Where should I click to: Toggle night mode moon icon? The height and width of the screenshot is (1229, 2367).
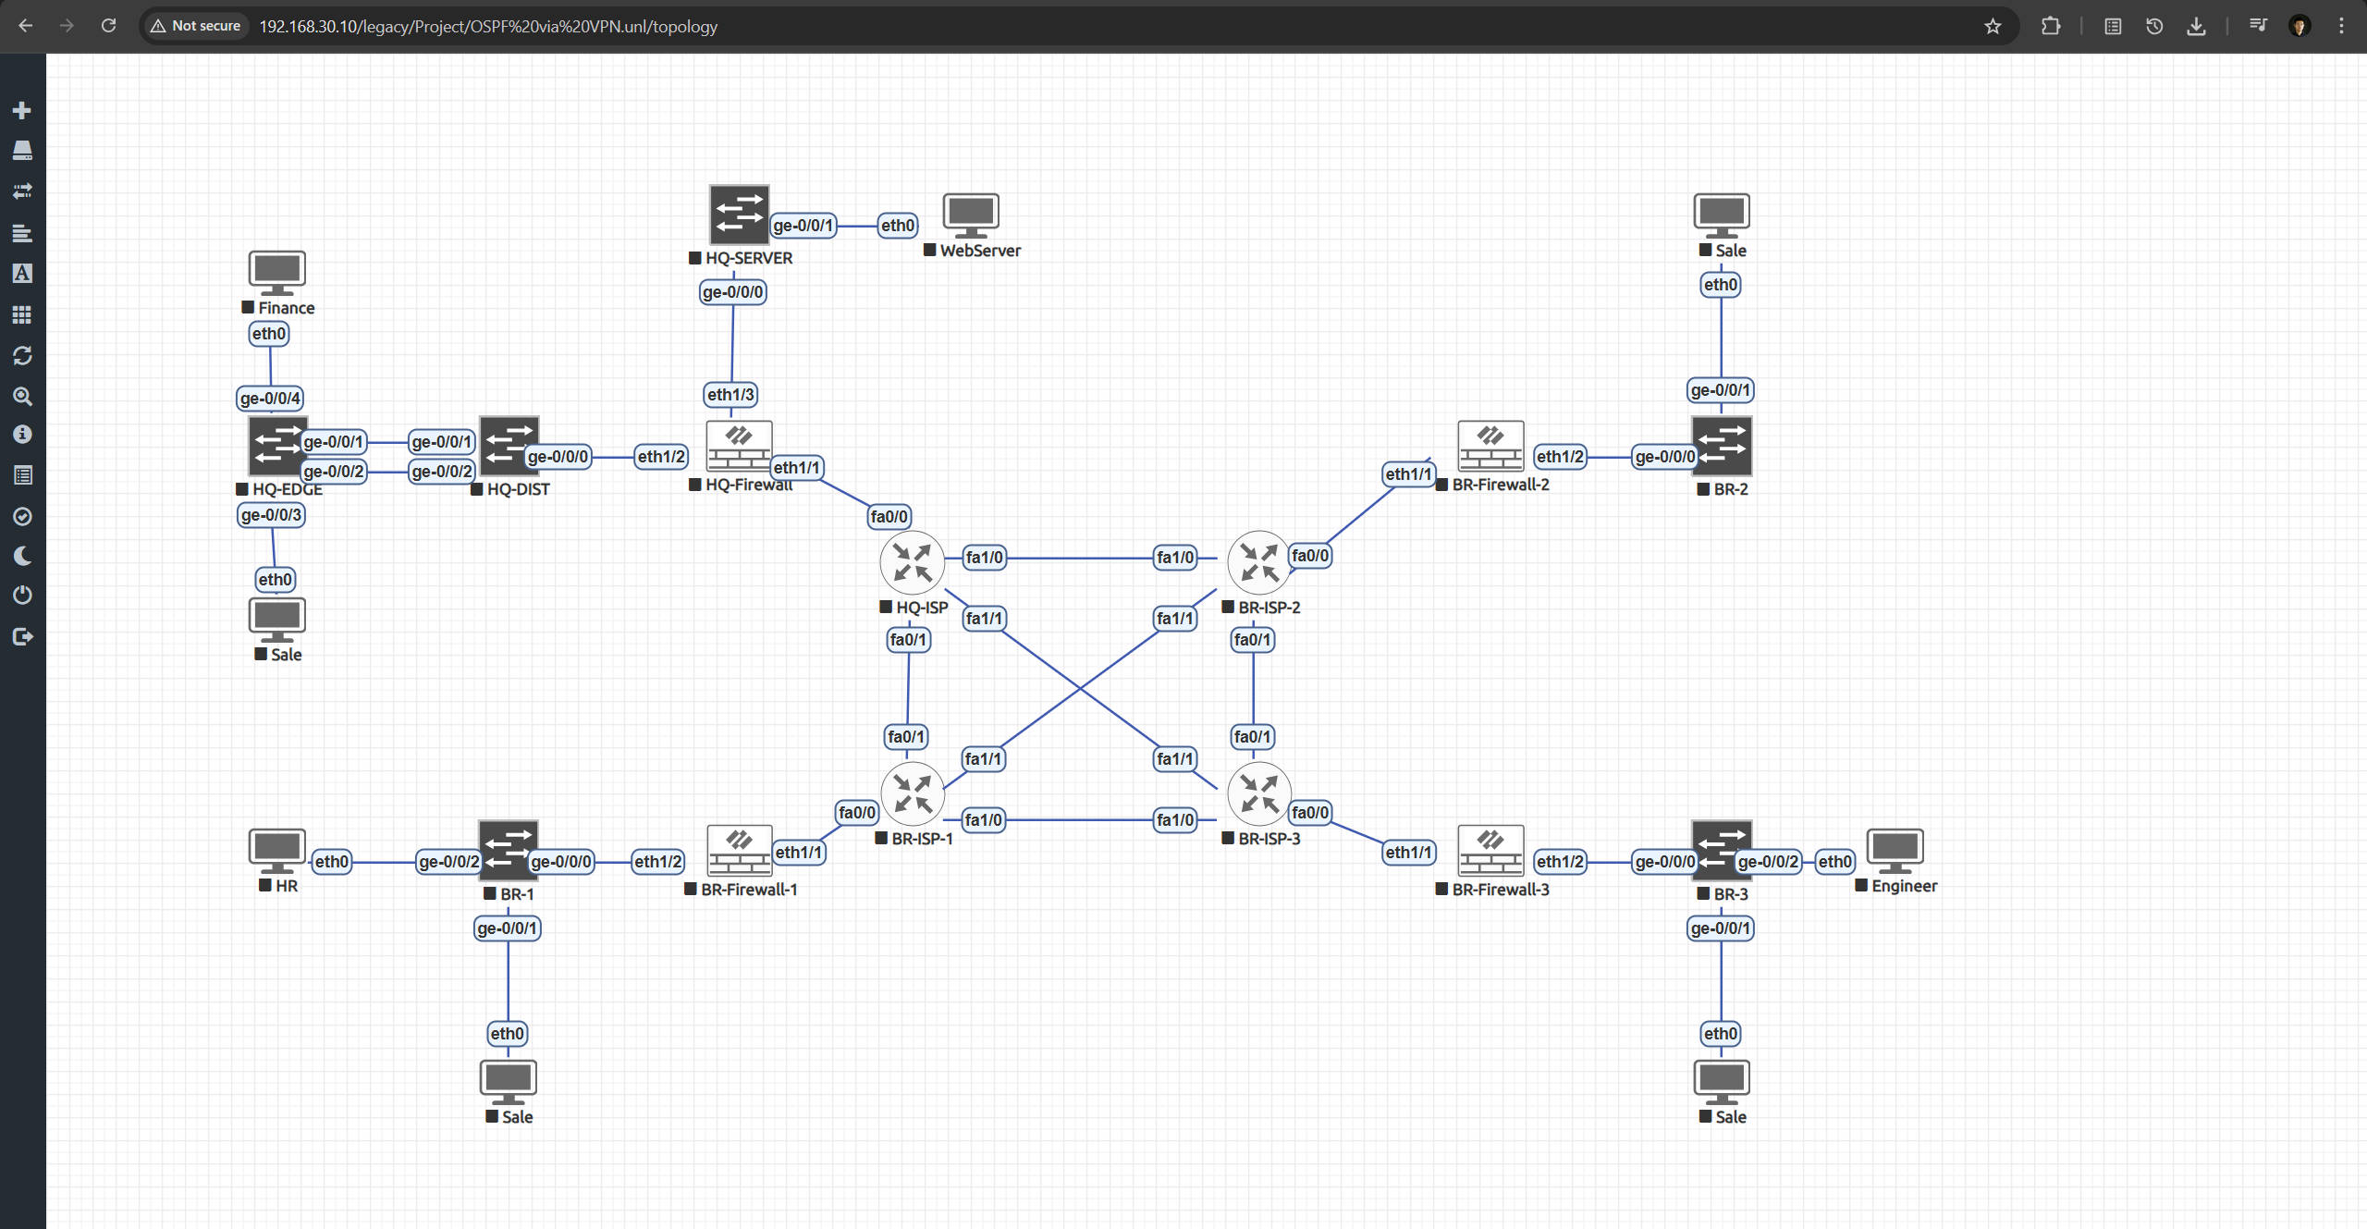coord(22,556)
